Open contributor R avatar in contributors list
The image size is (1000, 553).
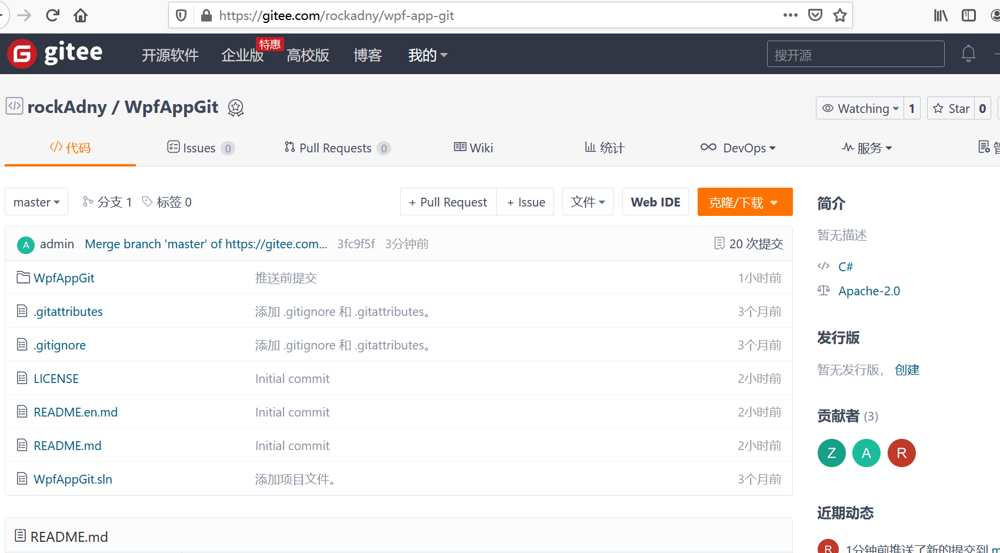point(902,453)
